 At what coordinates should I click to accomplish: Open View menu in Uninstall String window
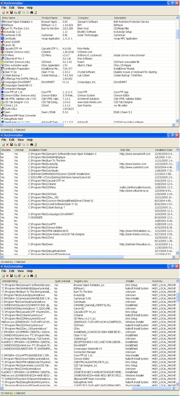pos(20,271)
